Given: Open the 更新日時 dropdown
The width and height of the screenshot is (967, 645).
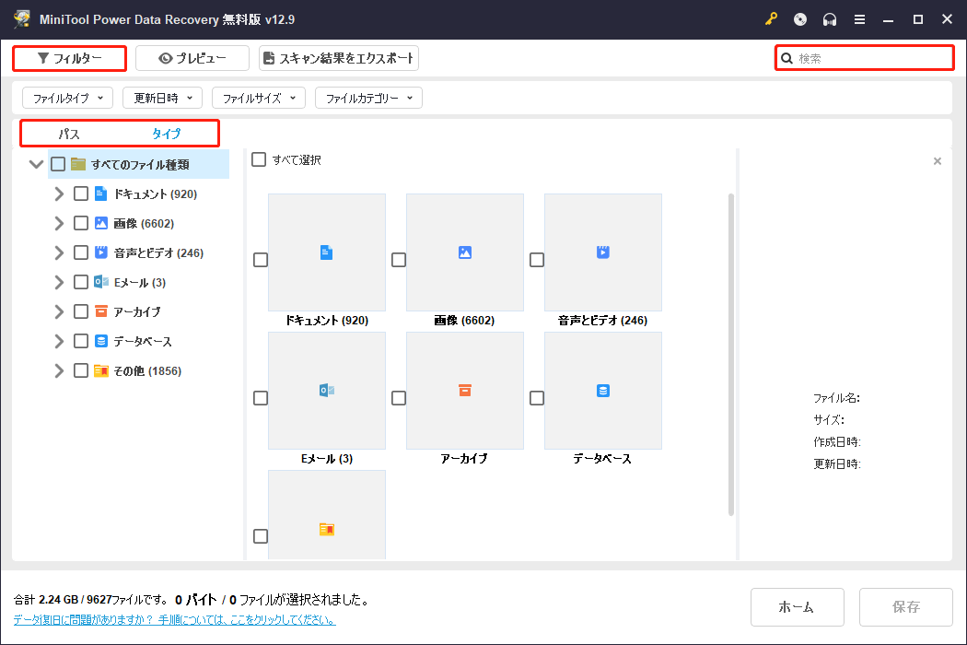Looking at the screenshot, I should click(163, 98).
